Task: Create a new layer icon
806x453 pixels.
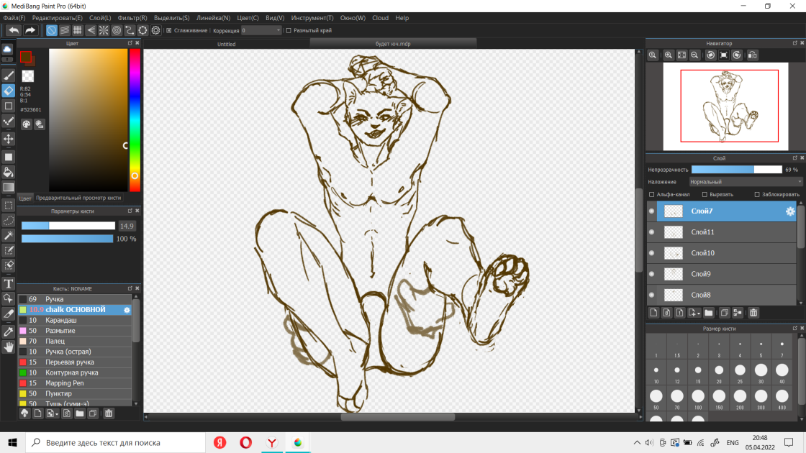Action: 653,313
